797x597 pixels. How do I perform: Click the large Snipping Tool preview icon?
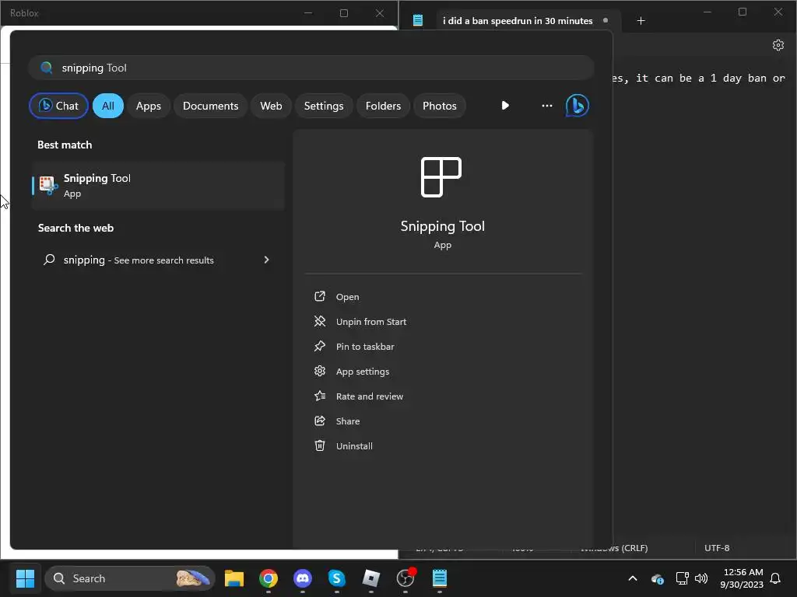441,176
